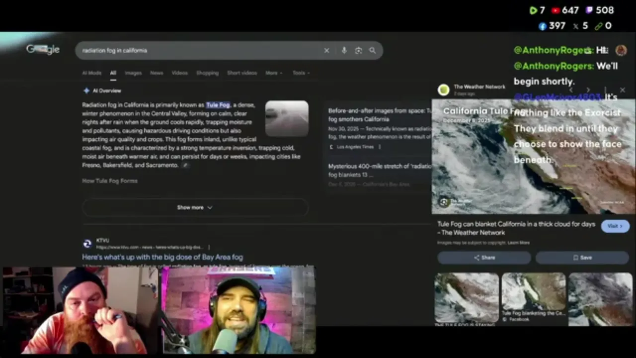Viewport: 636px width, 358px height.
Task: Switch to the News tab
Action: 157,73
